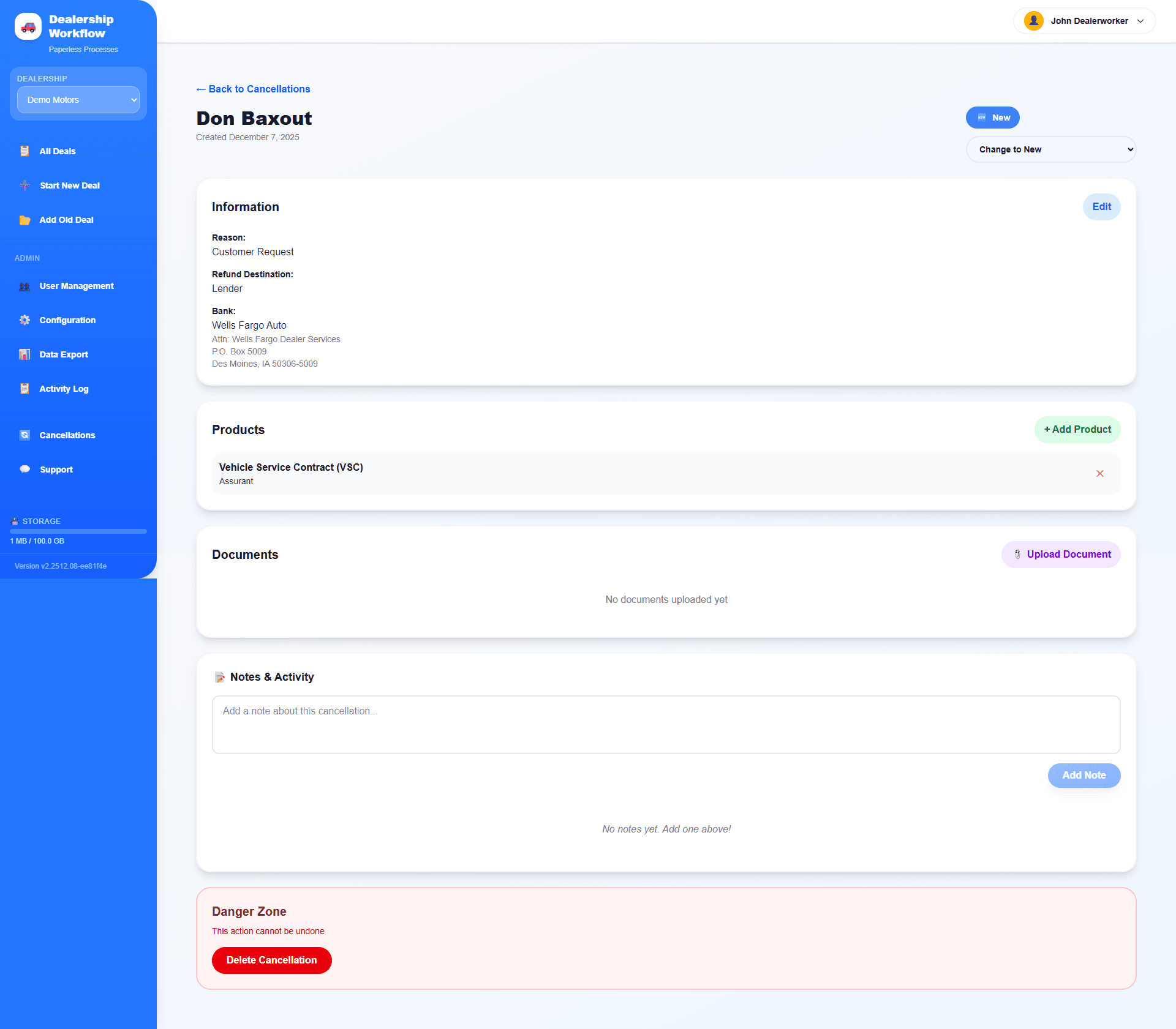
Task: Click inside the cancellation note text field
Action: click(666, 725)
